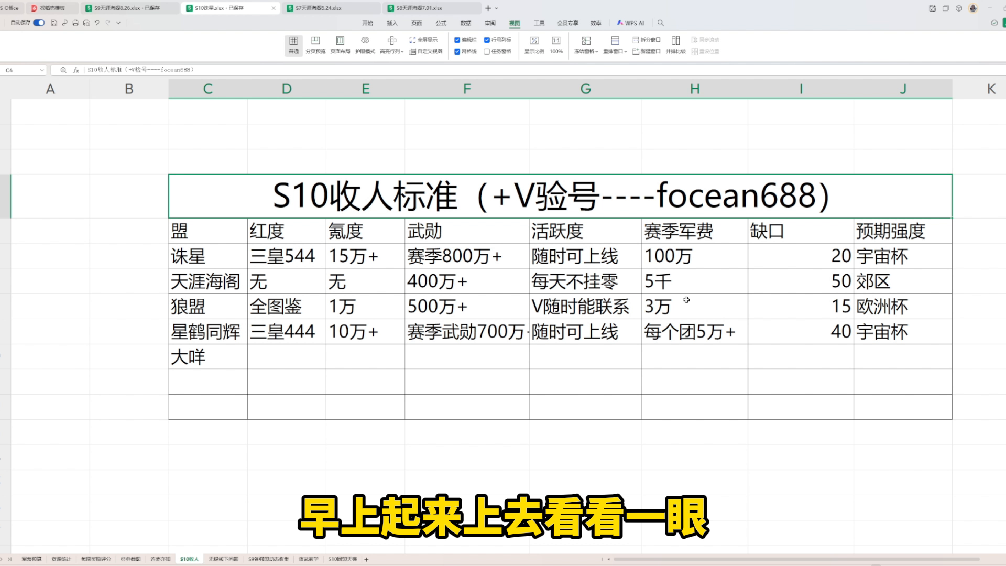Click the WPS AI button

click(x=631, y=23)
